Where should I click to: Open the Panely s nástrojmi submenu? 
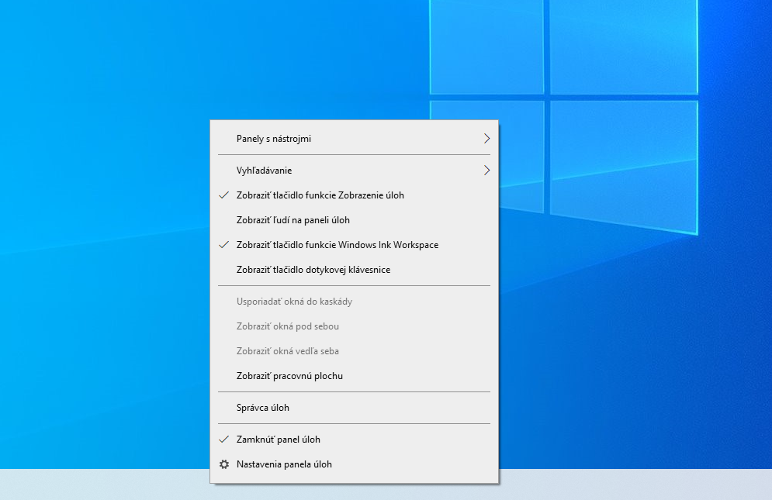coord(354,139)
